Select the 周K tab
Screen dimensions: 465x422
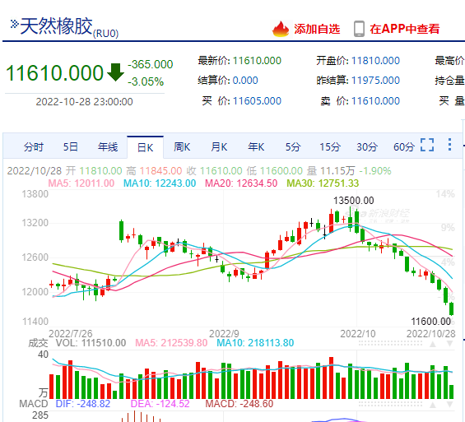point(182,146)
